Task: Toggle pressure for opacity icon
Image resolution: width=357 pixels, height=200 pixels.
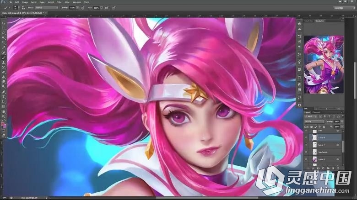Action: [x=83, y=8]
